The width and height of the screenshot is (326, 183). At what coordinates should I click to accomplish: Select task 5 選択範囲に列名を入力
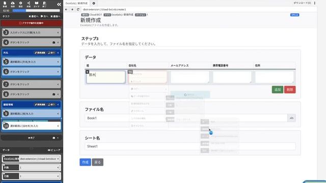pos(32,62)
